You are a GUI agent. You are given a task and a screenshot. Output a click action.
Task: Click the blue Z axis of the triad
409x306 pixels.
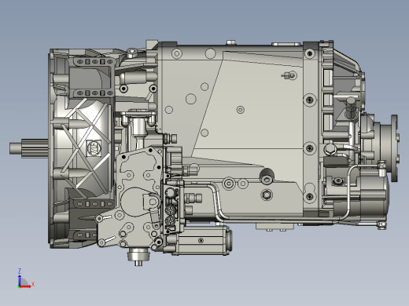pos(20,280)
